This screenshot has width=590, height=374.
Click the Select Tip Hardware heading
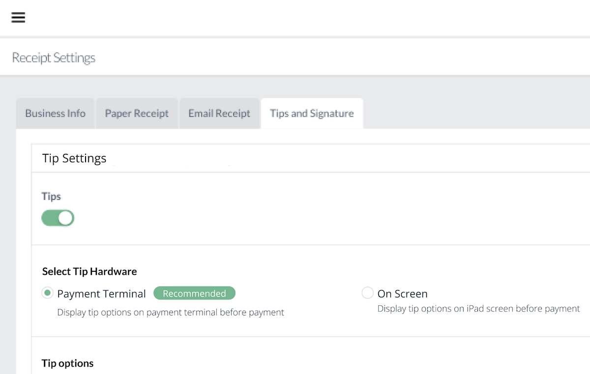tap(89, 271)
